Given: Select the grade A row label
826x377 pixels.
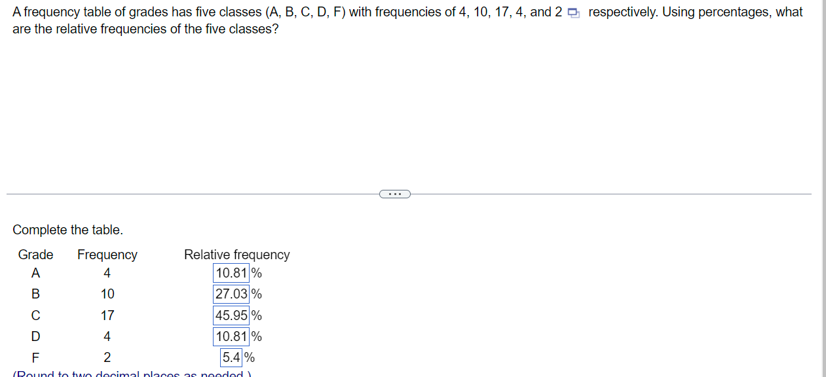Looking at the screenshot, I should point(35,273).
